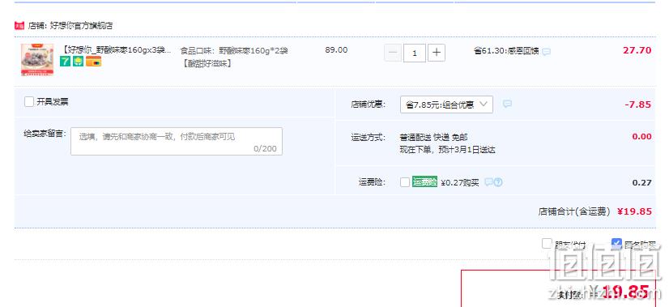
Task: Check the 开具发票 checkbox
Action: pos(29,101)
